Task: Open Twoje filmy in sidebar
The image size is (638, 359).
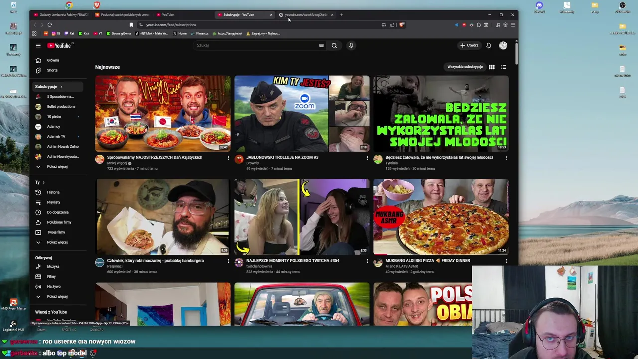Action: pos(57,232)
